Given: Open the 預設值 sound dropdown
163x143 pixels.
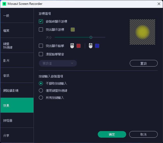Looking at the screenshot, I should point(58,63).
